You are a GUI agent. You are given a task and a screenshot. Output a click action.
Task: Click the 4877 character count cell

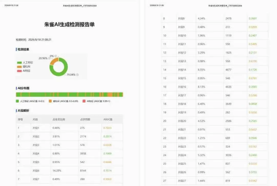point(229,70)
